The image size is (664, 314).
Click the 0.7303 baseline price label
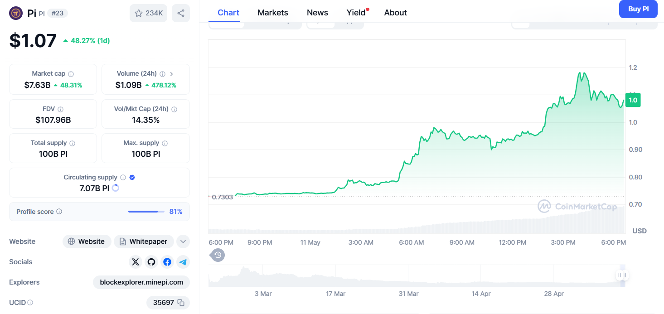point(222,197)
